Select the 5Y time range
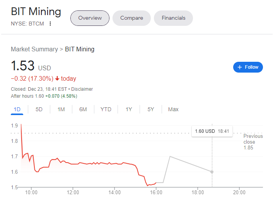 pos(151,109)
